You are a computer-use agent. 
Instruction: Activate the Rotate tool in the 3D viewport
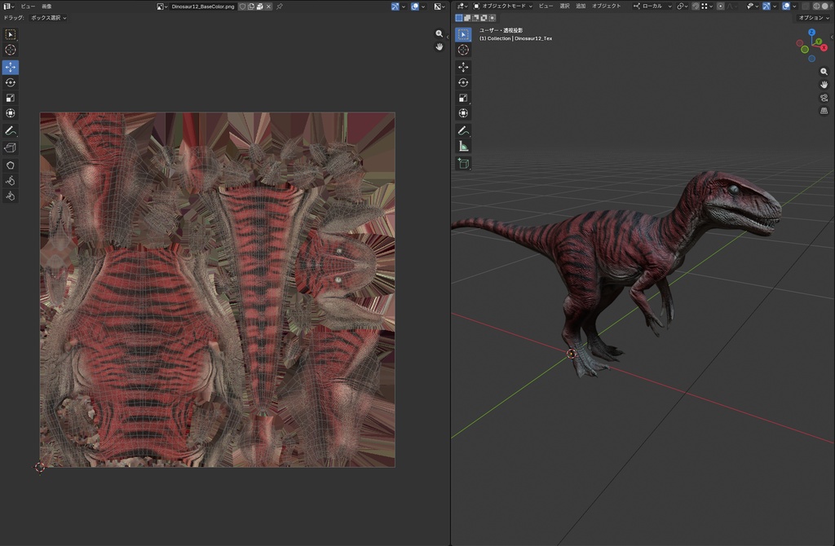(x=463, y=82)
